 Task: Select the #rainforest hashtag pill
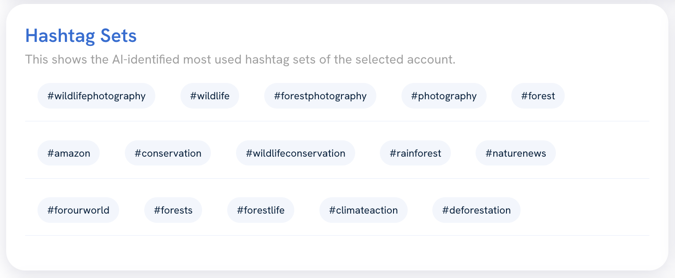click(x=415, y=153)
